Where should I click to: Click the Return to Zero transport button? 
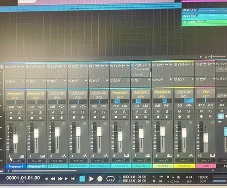73,179
